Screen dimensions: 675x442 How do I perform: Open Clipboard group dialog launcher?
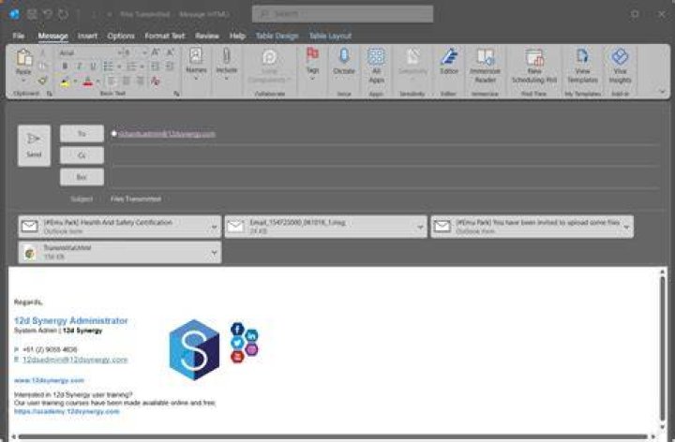[x=50, y=94]
